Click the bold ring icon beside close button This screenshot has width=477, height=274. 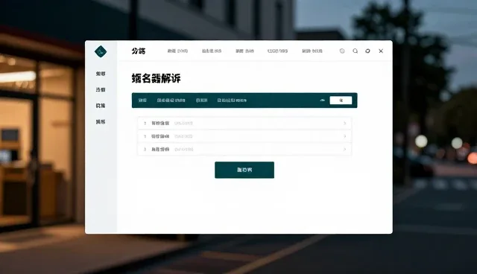367,51
